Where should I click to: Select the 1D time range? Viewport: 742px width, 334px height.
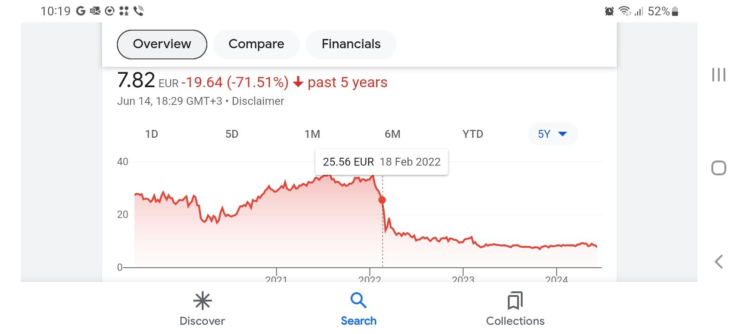[x=152, y=134]
